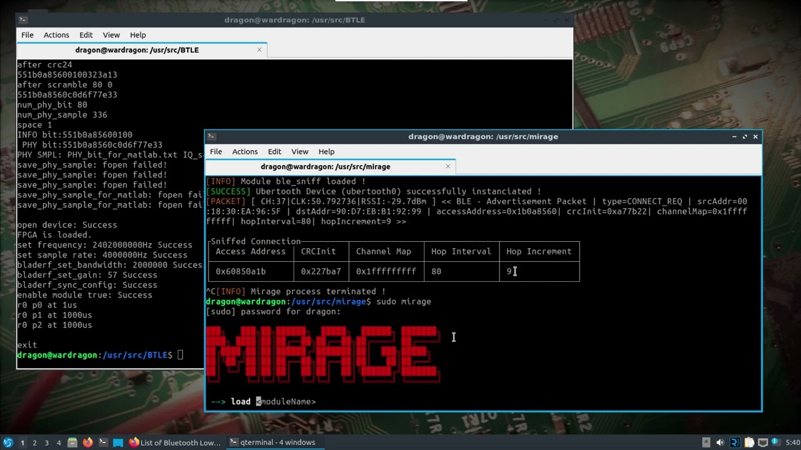Close the mirage terminal tab
Image resolution: width=801 pixels, height=450 pixels.
(448, 166)
